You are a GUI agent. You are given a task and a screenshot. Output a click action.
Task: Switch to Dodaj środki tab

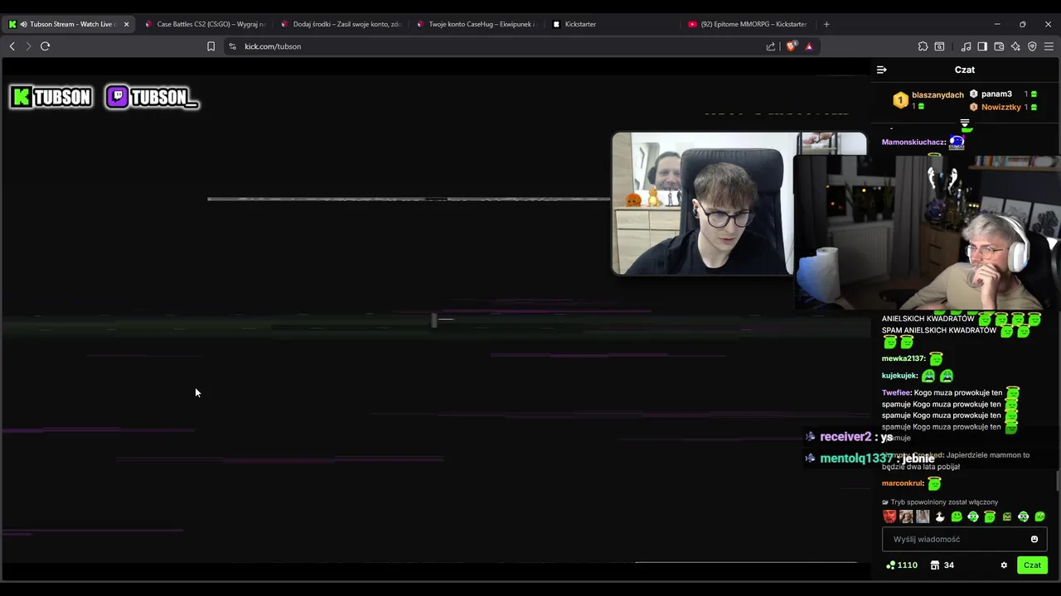click(340, 24)
